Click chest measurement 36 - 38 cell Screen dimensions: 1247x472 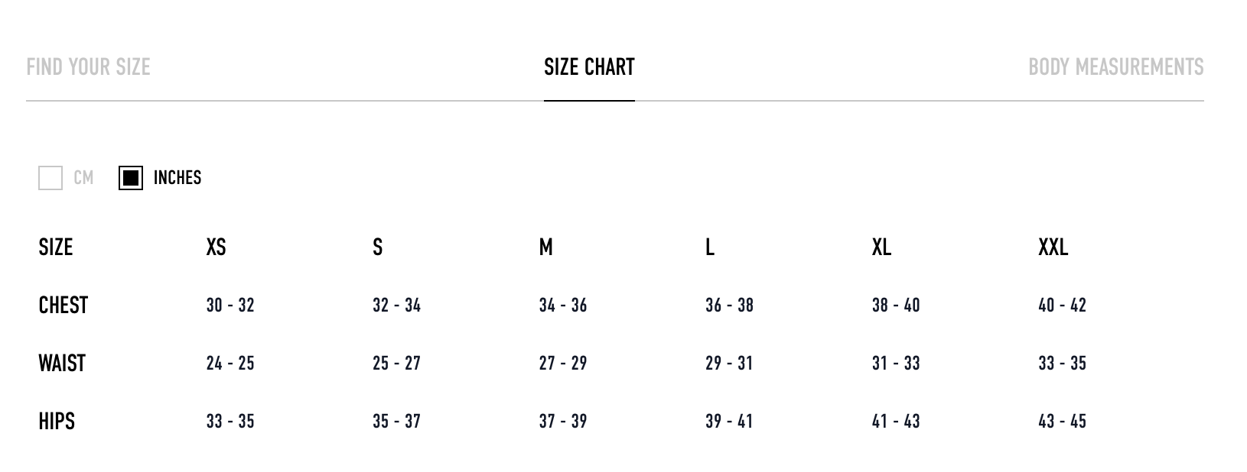coord(729,306)
